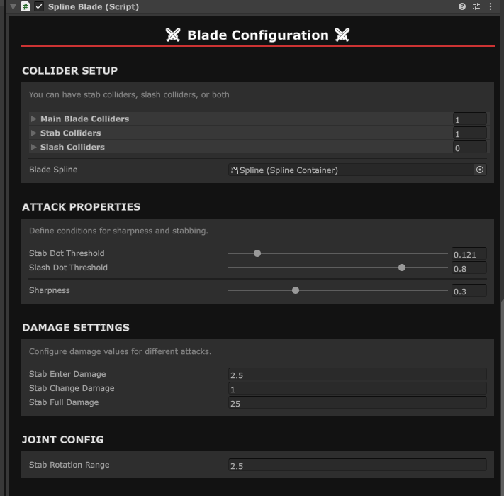The image size is (504, 496).
Task: Open the three-dot component context menu
Action: tap(491, 6)
